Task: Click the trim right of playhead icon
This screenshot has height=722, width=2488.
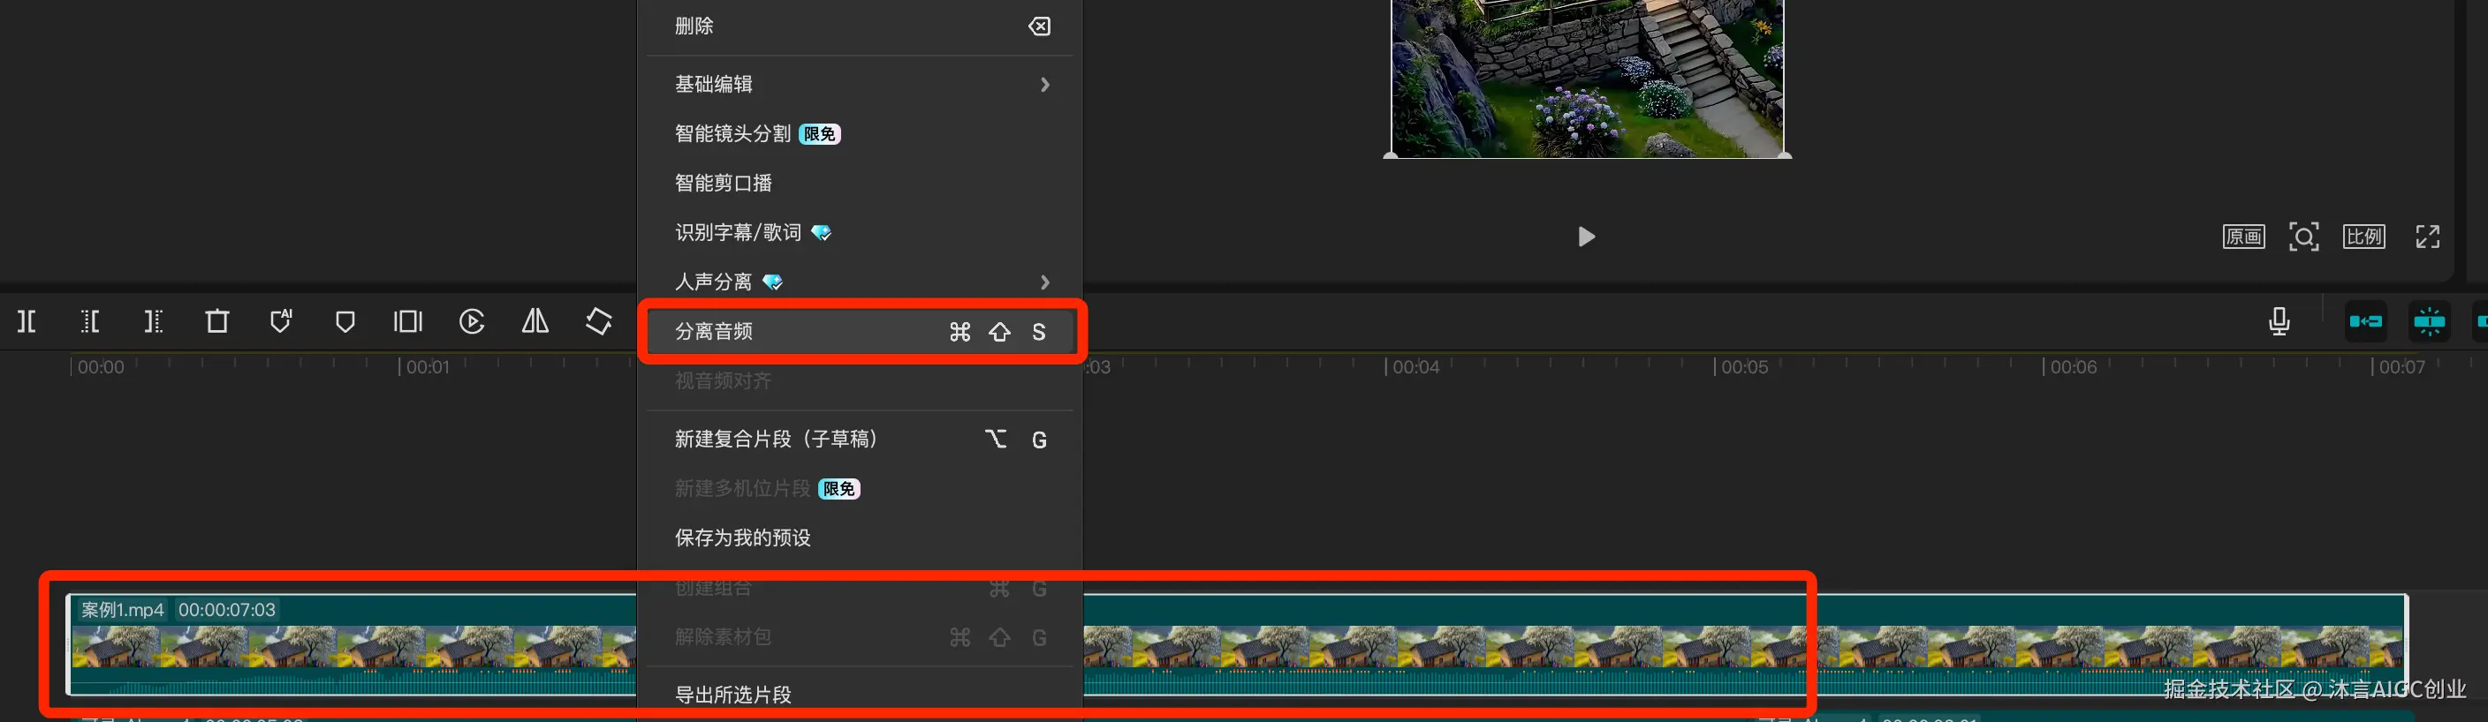Action: click(x=154, y=321)
